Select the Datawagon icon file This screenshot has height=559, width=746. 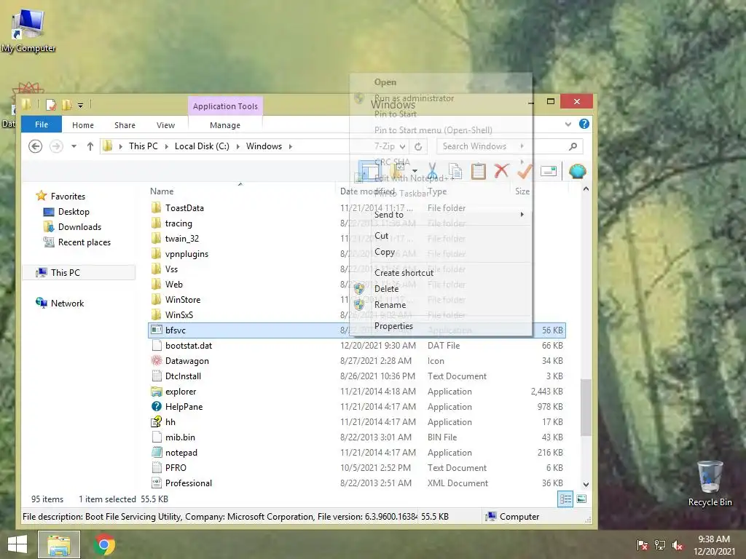tap(157, 361)
